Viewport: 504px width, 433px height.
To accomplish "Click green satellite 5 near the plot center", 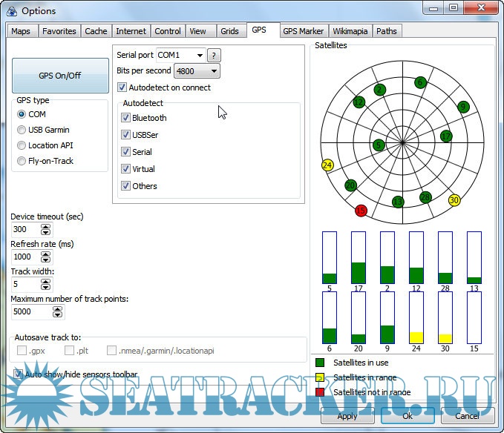I will pos(379,145).
